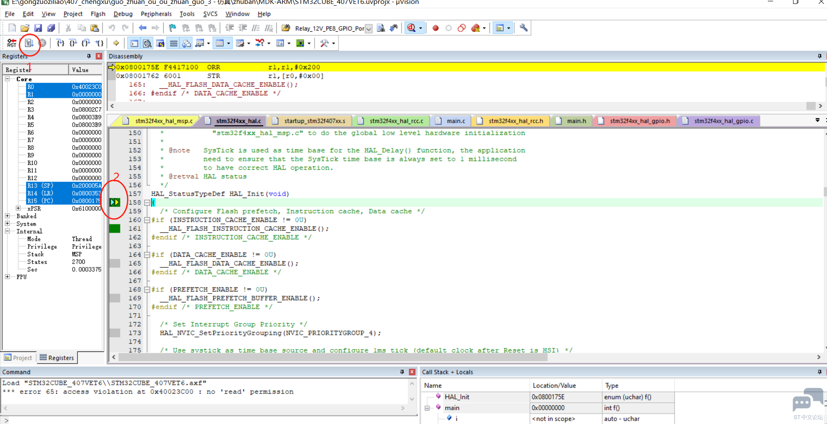Switch to the Project tab

point(18,358)
